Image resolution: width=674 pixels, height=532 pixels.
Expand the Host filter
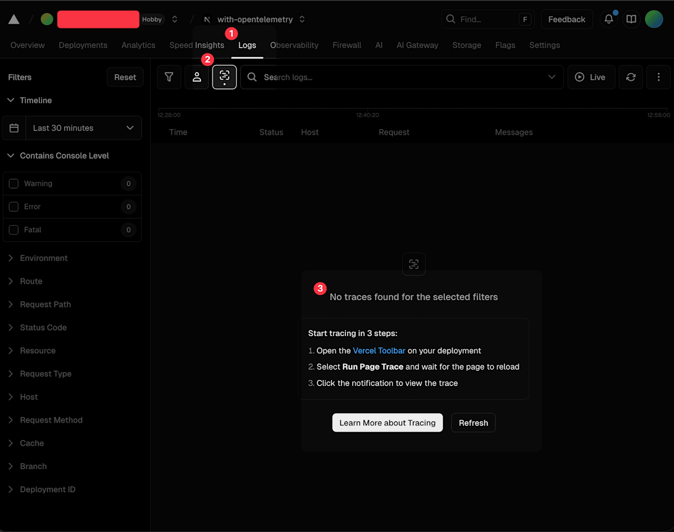pos(22,396)
